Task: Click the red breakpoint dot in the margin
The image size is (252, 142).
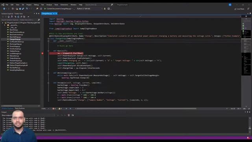Action: pos(43,53)
